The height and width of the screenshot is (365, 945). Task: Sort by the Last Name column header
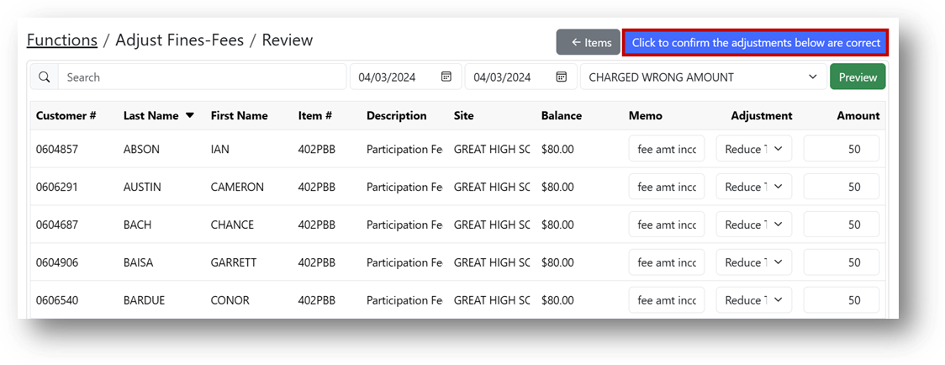coord(151,116)
